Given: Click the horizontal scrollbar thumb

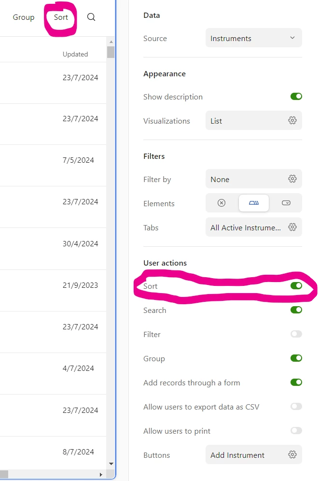Looking at the screenshot, I should [x=4, y=474].
